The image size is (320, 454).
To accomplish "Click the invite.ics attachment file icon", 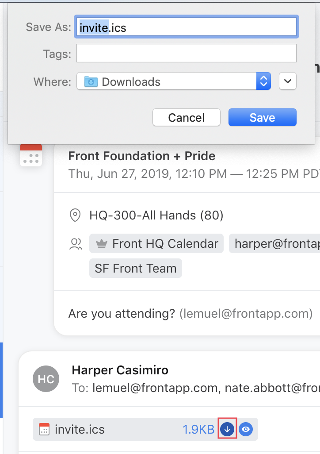I will 44,429.
